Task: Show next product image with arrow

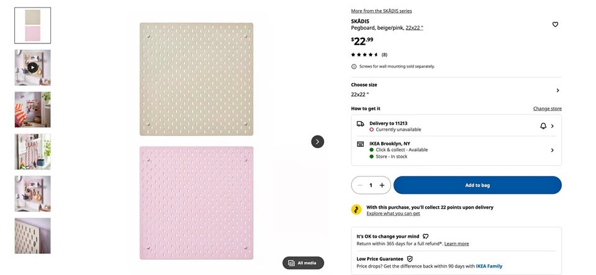Action: pos(317,142)
